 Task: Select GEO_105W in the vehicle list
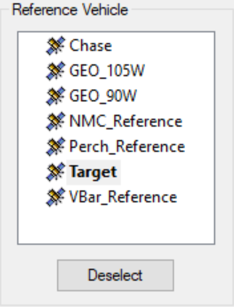point(107,71)
